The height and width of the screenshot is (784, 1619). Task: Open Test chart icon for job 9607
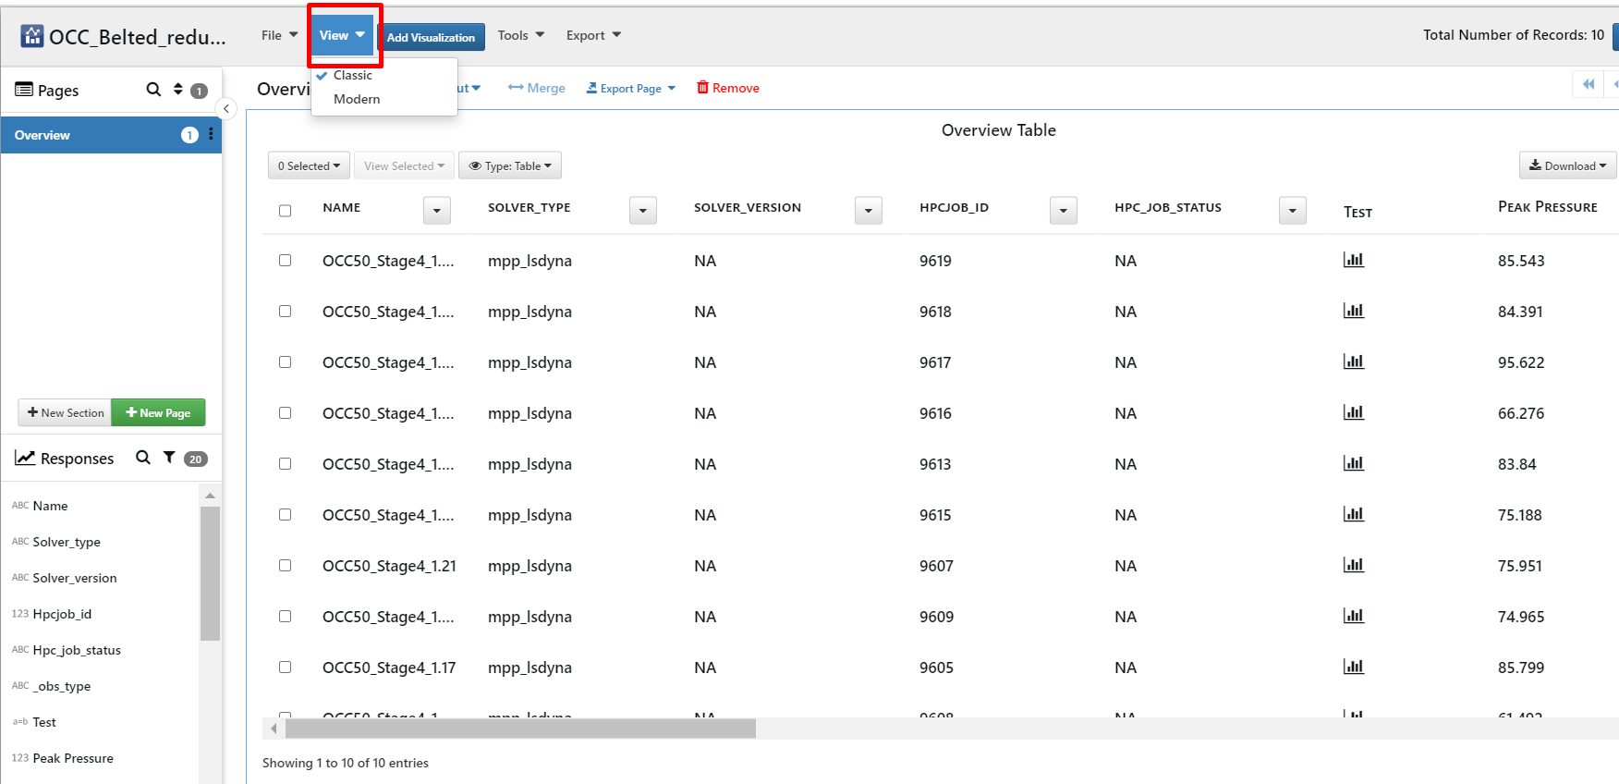(x=1354, y=565)
